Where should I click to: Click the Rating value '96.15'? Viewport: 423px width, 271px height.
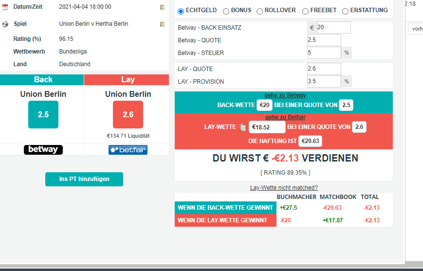point(66,39)
